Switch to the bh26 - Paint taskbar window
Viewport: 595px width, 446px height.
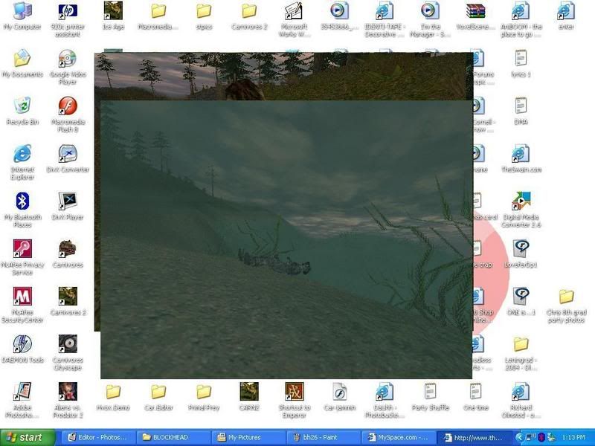click(326, 437)
